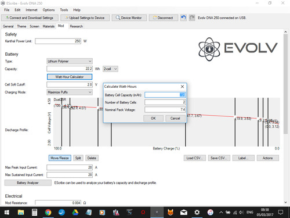Open the Tools menu
290x218 pixels.
(x=64, y=10)
